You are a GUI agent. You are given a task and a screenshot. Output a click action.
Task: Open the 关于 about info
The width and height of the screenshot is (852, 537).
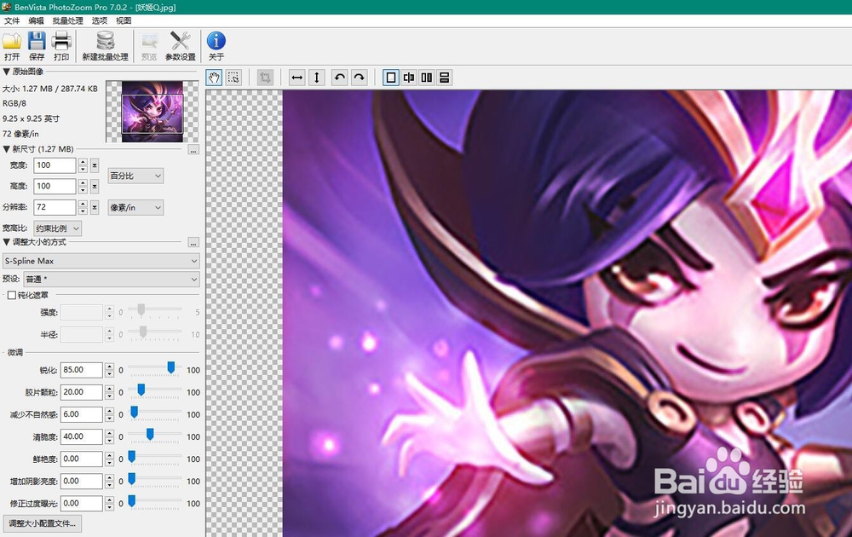pos(216,46)
